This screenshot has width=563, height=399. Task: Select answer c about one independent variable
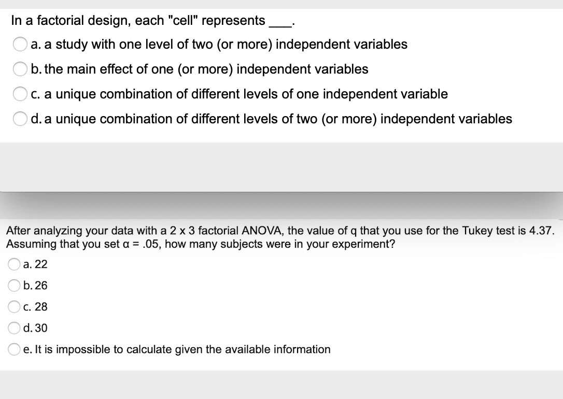[20, 94]
